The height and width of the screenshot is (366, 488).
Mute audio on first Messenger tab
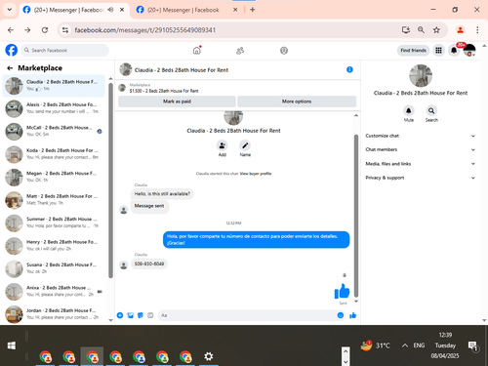click(110, 10)
